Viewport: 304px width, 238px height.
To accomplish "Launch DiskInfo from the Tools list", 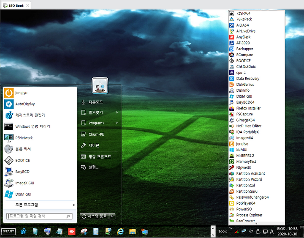I will tap(257, 90).
